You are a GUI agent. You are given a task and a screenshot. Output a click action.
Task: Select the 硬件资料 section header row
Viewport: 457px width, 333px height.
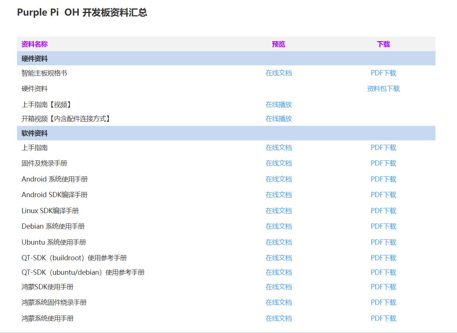point(148,58)
